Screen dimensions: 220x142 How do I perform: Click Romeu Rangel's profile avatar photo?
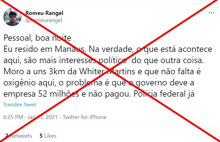(x=12, y=17)
